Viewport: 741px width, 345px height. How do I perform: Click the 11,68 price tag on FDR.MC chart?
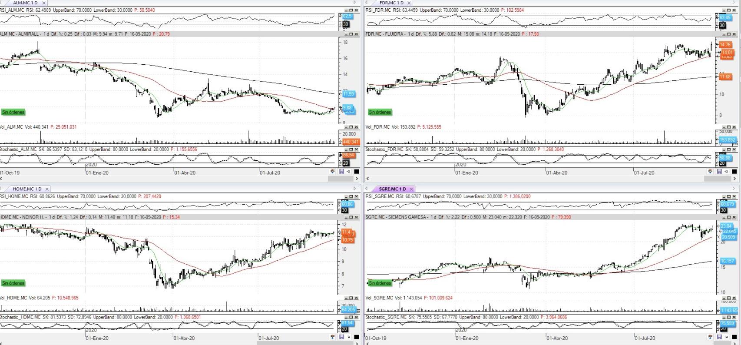[x=725, y=77]
